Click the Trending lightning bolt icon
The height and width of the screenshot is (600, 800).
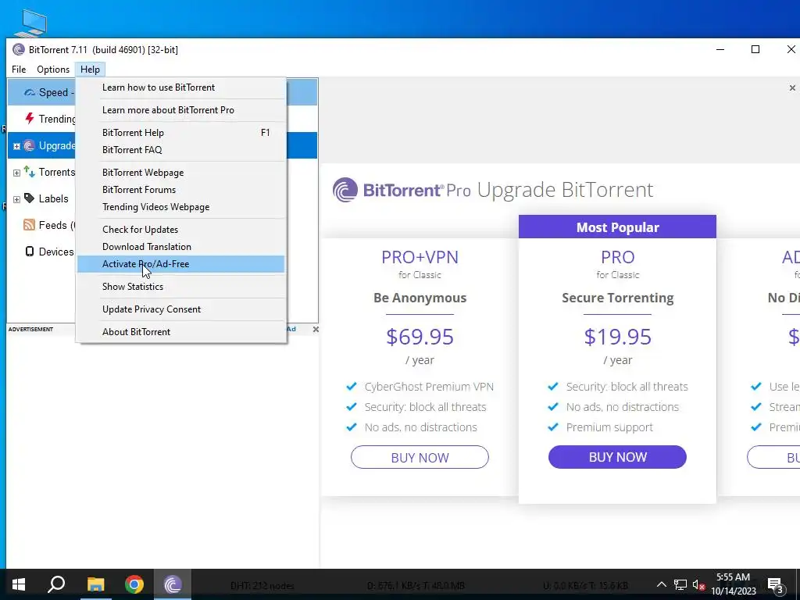tap(30, 119)
